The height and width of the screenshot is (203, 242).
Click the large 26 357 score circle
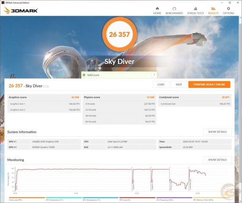pyautogui.click(x=119, y=34)
